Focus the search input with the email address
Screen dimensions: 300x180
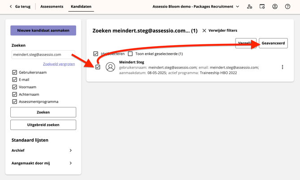(43, 55)
